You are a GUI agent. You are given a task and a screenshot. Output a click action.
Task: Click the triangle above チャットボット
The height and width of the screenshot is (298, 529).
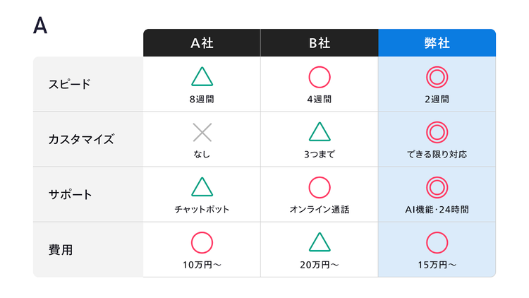(202, 187)
